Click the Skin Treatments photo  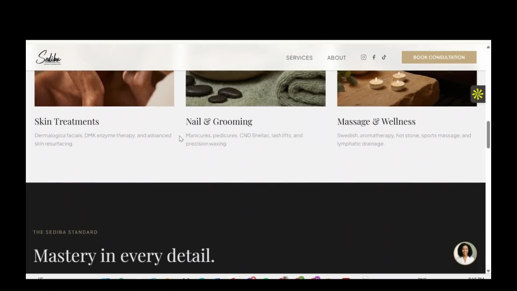(104, 88)
